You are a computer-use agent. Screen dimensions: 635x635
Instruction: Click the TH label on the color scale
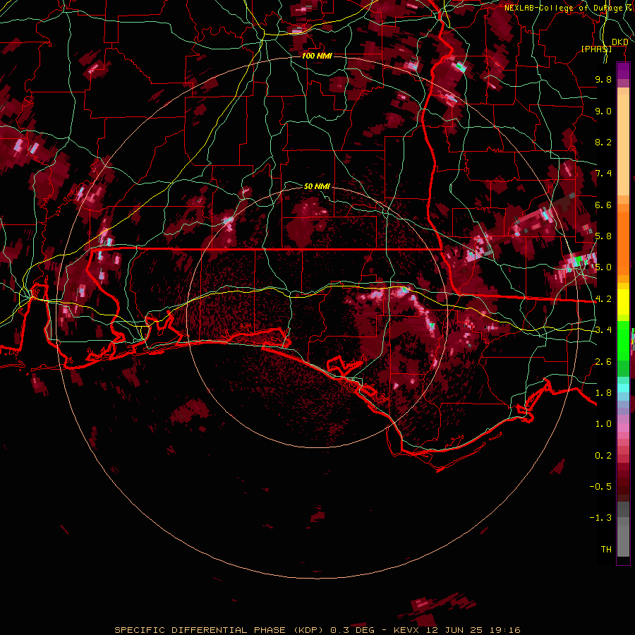coord(606,550)
